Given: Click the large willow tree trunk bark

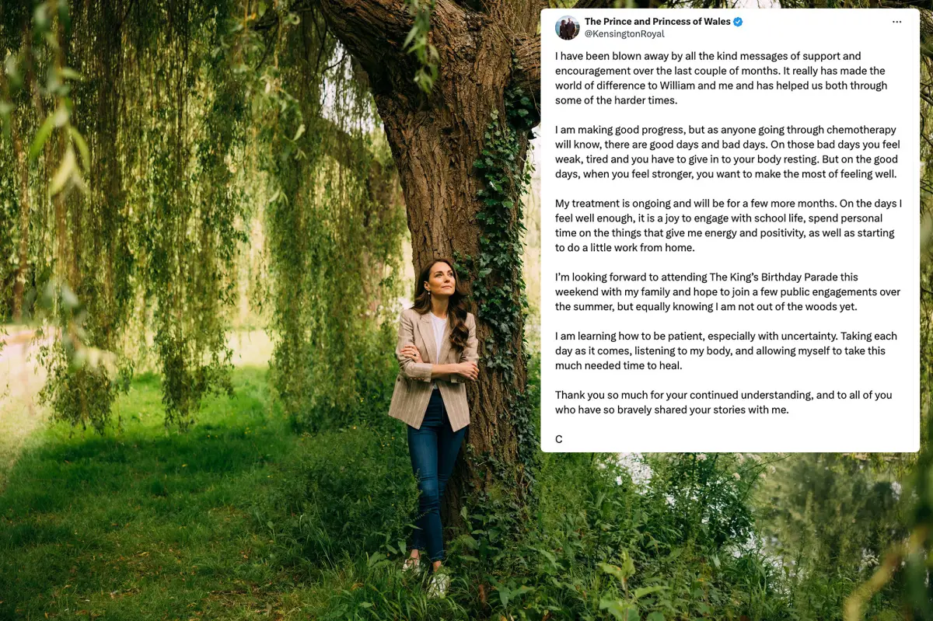Looking at the screenshot, I should pos(435,155).
